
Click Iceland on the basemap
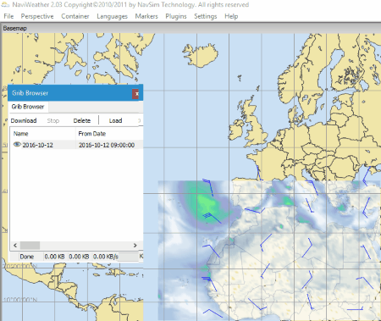tap(201, 56)
